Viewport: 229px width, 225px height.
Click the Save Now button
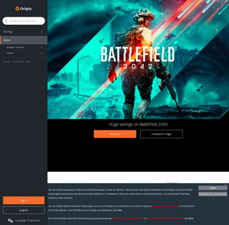coord(115,134)
